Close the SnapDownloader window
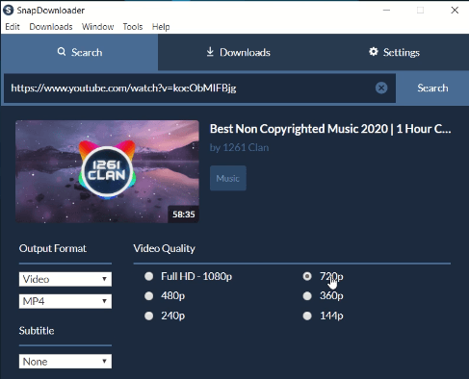 click(x=455, y=10)
